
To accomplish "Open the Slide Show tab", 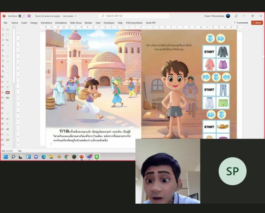I will pos(76,23).
